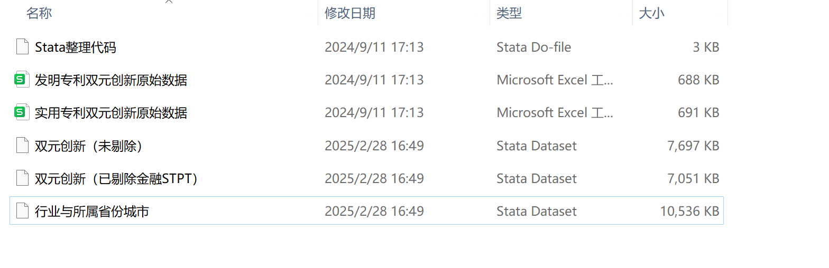Image resolution: width=829 pixels, height=268 pixels.
Task: Sort by 类型 column header
Action: 509,13
